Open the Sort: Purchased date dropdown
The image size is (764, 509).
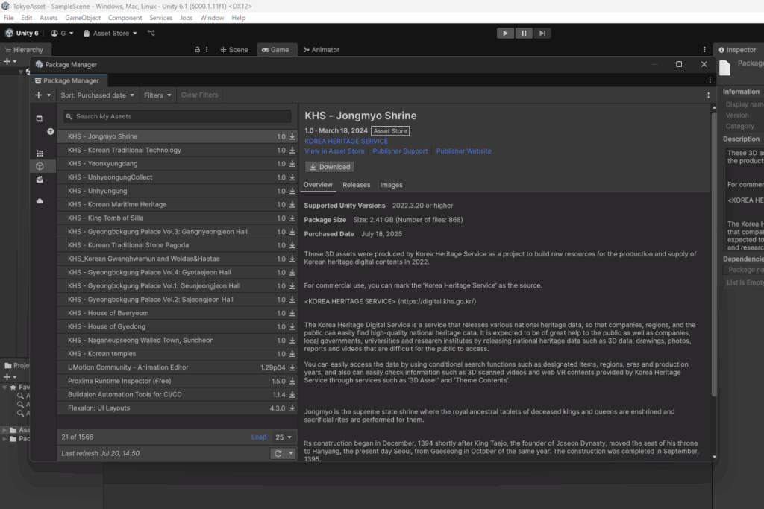point(98,95)
